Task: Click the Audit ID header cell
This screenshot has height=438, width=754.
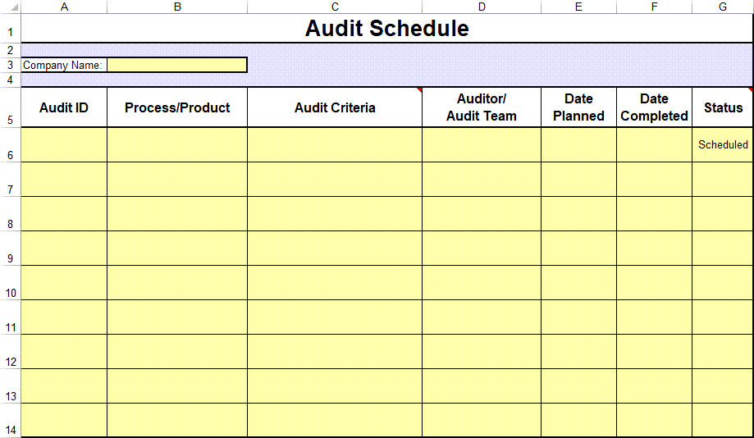Action: (64, 107)
